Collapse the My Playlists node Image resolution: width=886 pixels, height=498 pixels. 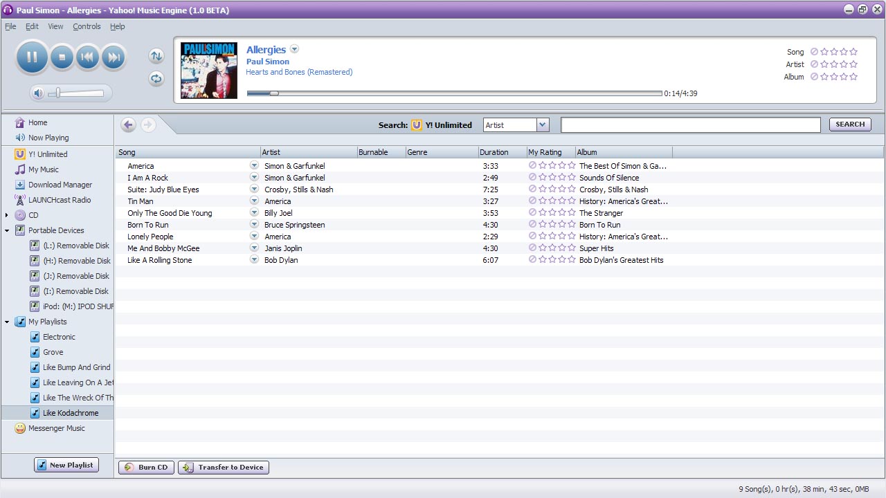(x=6, y=322)
